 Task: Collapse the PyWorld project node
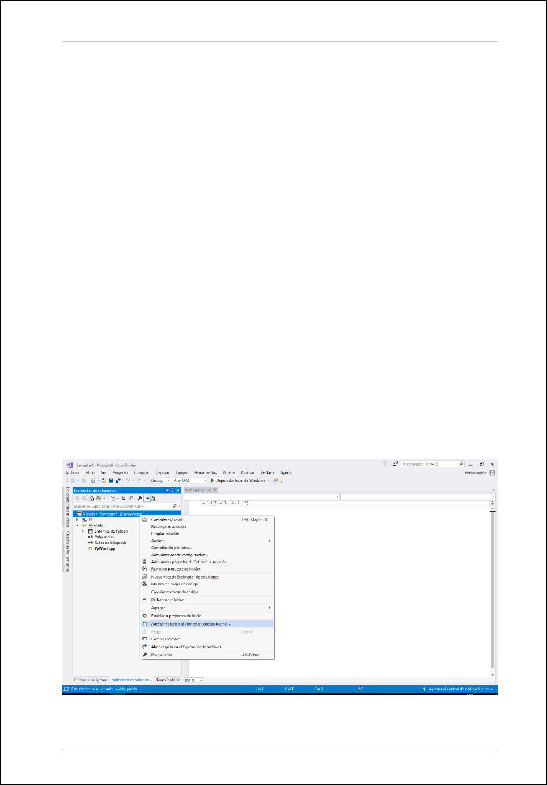pyautogui.click(x=77, y=525)
